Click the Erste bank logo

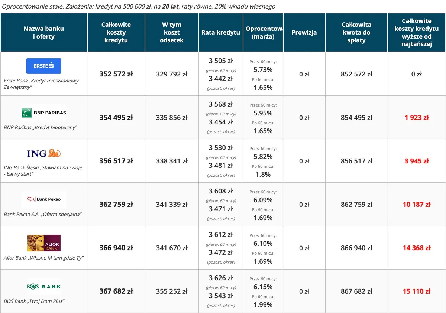[x=43, y=66]
